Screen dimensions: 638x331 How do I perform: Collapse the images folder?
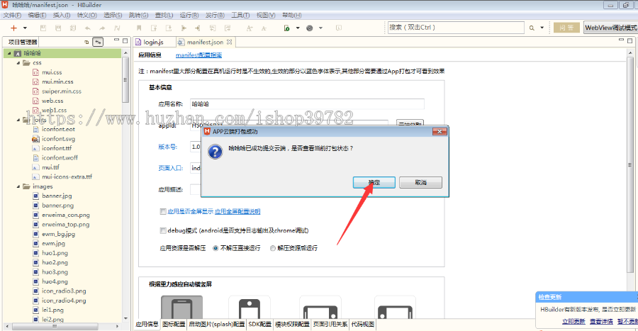[18, 186]
